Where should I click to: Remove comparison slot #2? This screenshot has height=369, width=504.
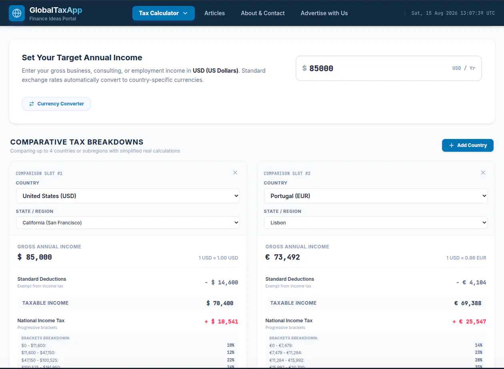(x=483, y=173)
